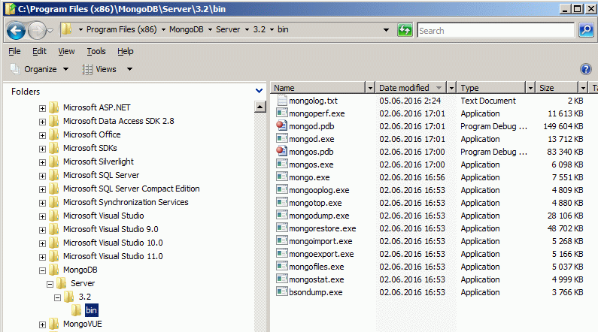Click the mongos.pdb file icon
This screenshot has height=332, width=598.
[282, 151]
